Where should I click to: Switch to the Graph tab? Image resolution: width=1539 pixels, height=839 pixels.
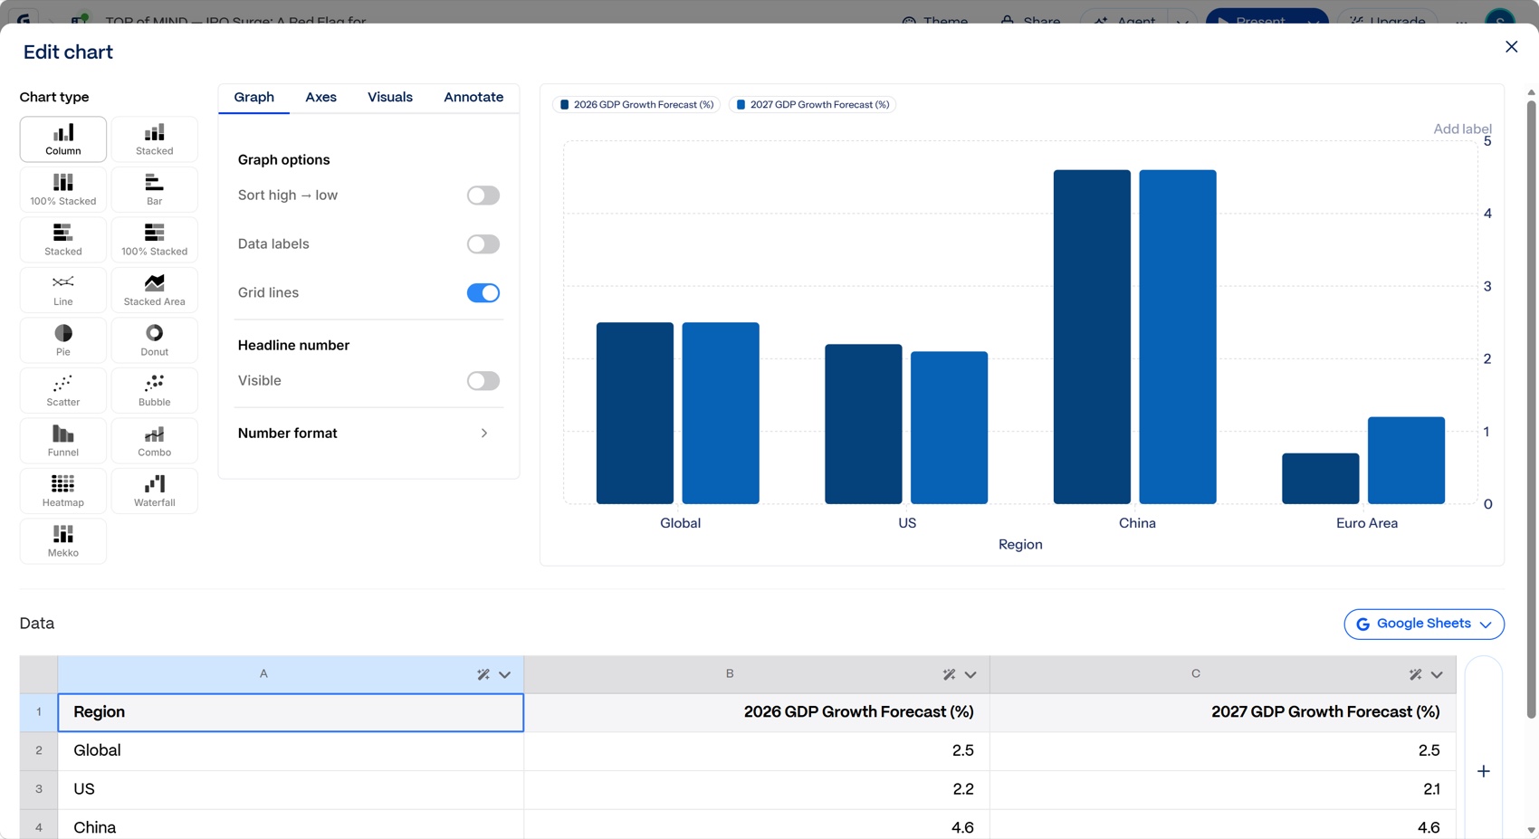click(254, 98)
